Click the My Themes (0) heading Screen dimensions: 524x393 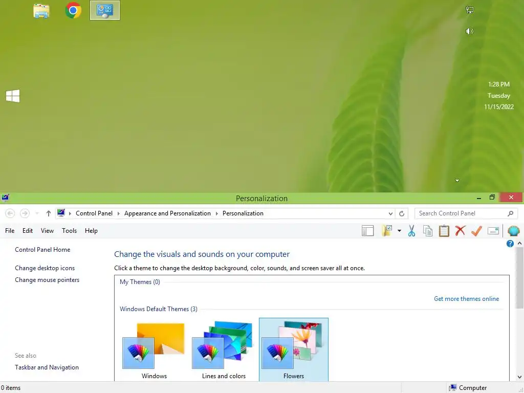click(x=140, y=282)
